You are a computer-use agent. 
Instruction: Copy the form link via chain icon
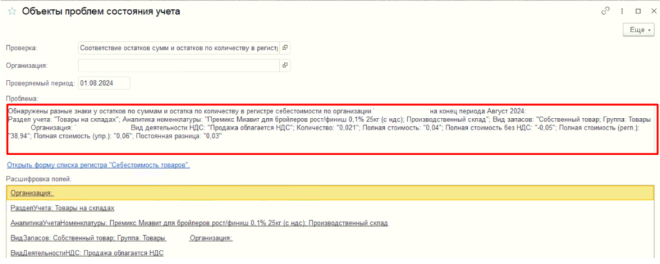(605, 12)
